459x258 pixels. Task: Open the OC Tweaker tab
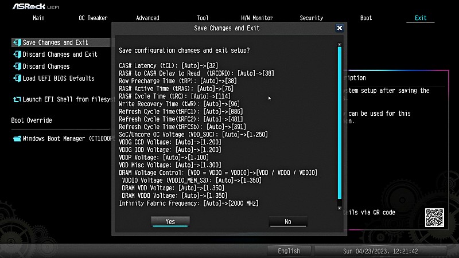pos(93,18)
